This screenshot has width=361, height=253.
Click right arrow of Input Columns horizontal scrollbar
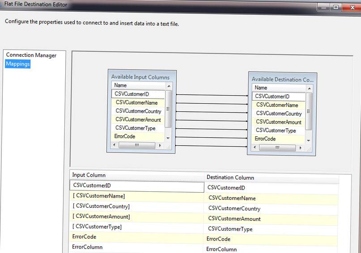coord(160,146)
